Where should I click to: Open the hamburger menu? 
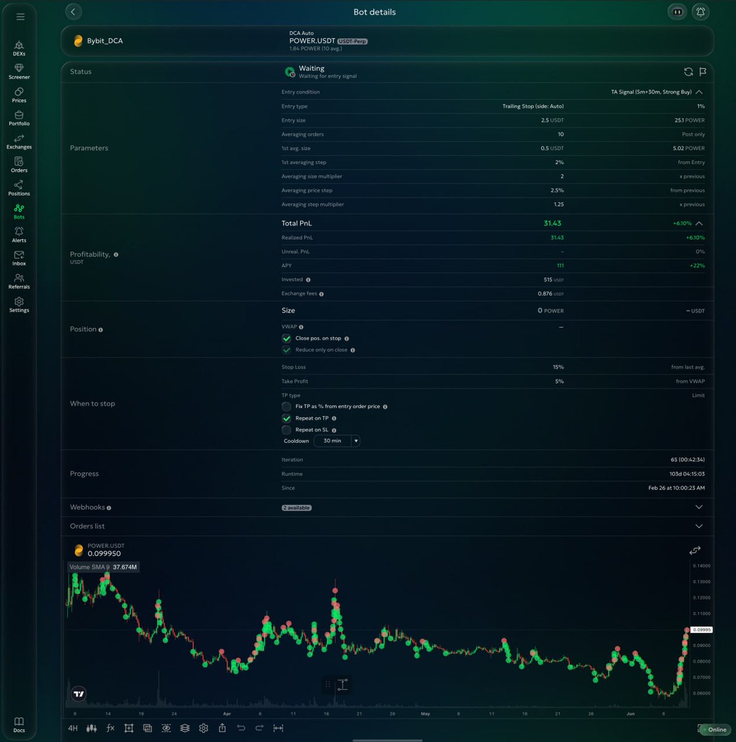point(20,17)
